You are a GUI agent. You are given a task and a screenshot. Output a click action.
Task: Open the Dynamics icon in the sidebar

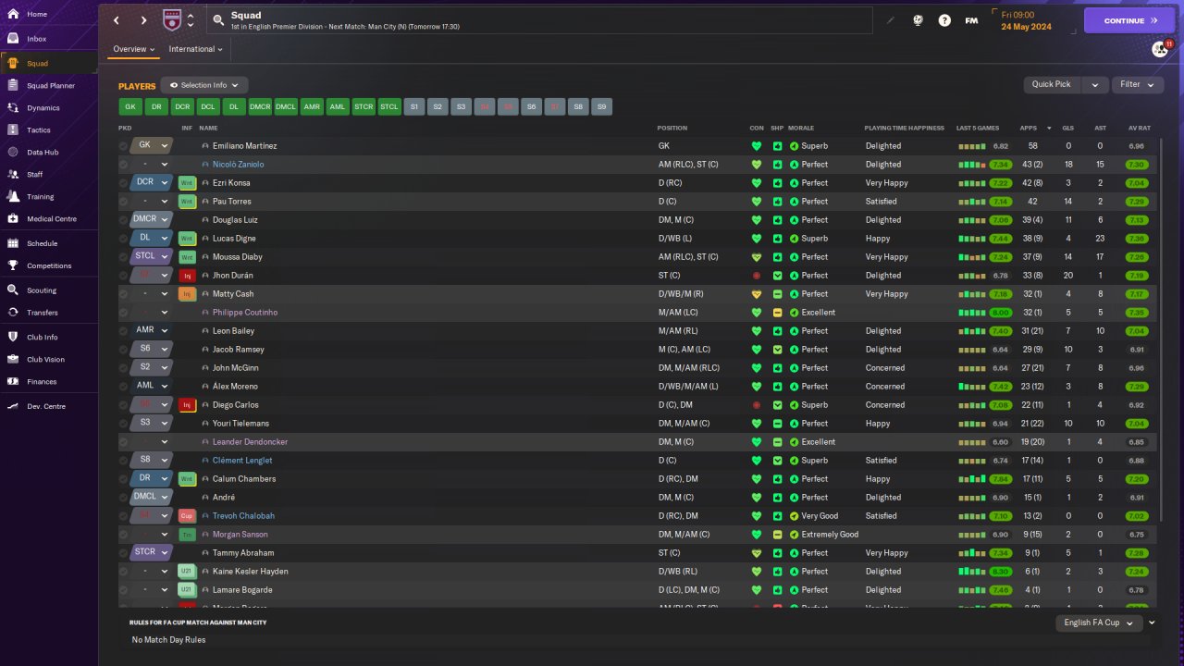[13, 108]
